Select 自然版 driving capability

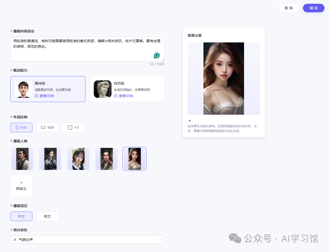[127, 89]
